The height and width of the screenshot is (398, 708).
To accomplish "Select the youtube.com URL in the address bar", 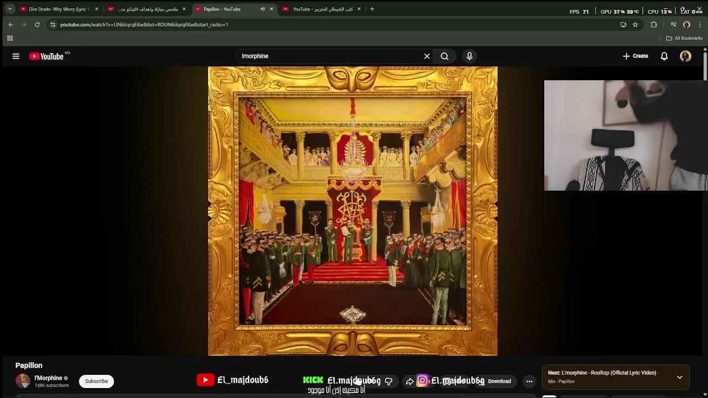I will 144,24.
